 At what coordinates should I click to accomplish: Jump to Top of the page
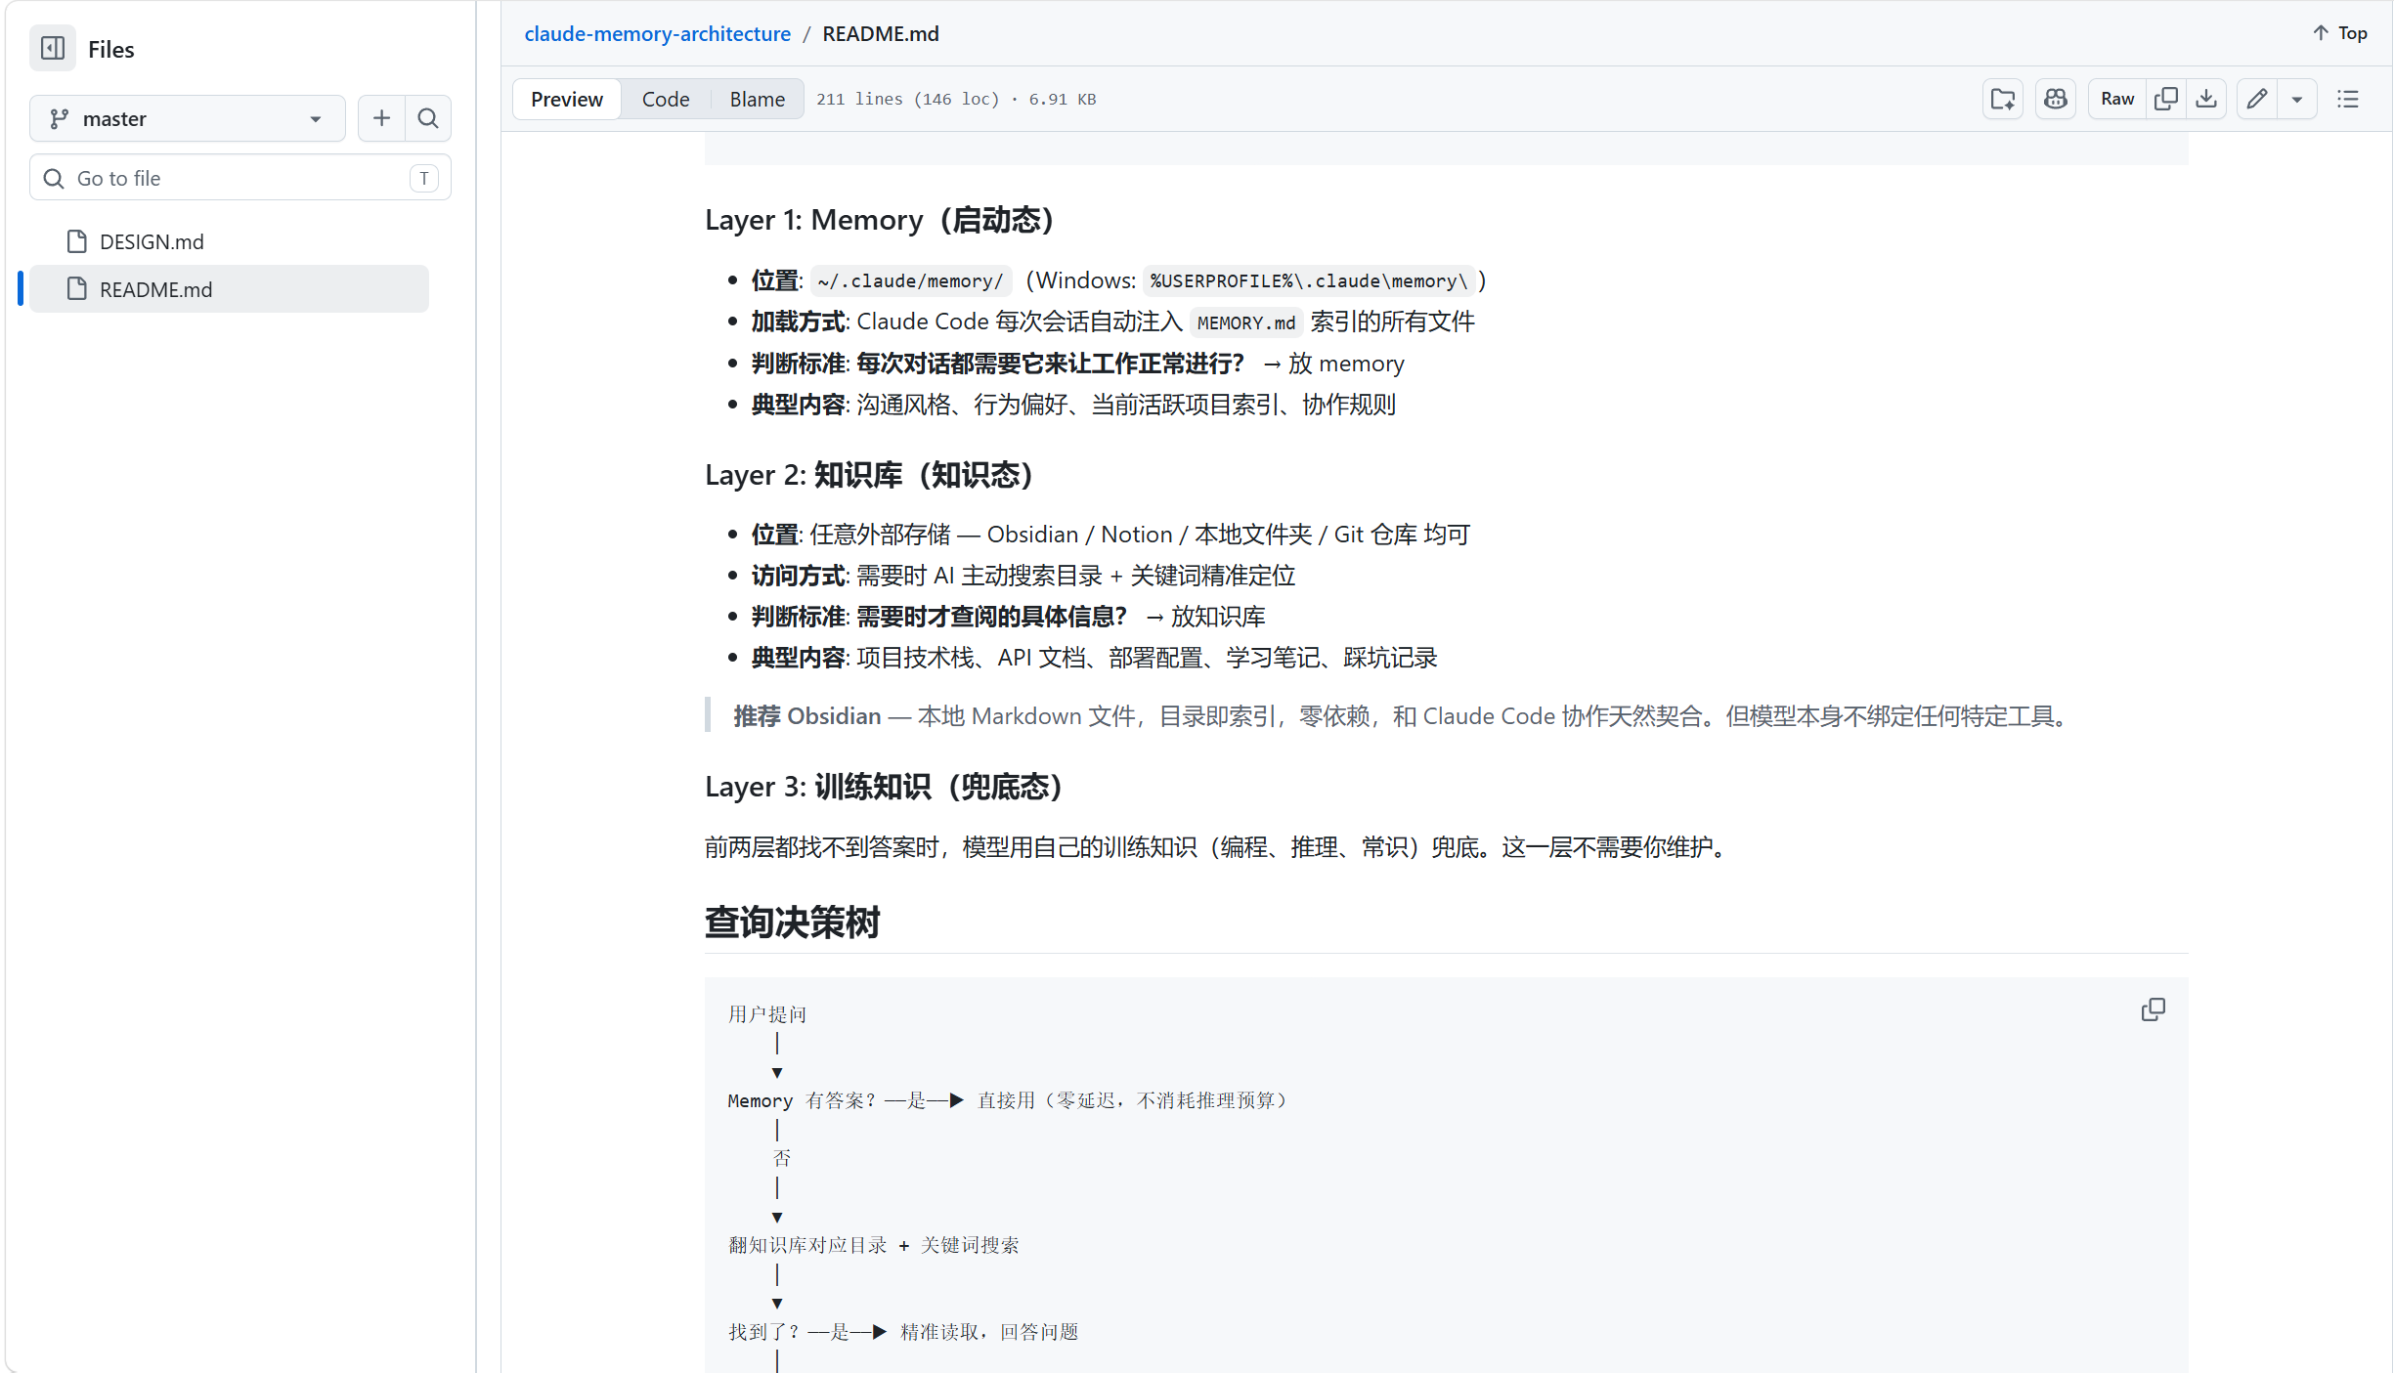pos(2340,33)
